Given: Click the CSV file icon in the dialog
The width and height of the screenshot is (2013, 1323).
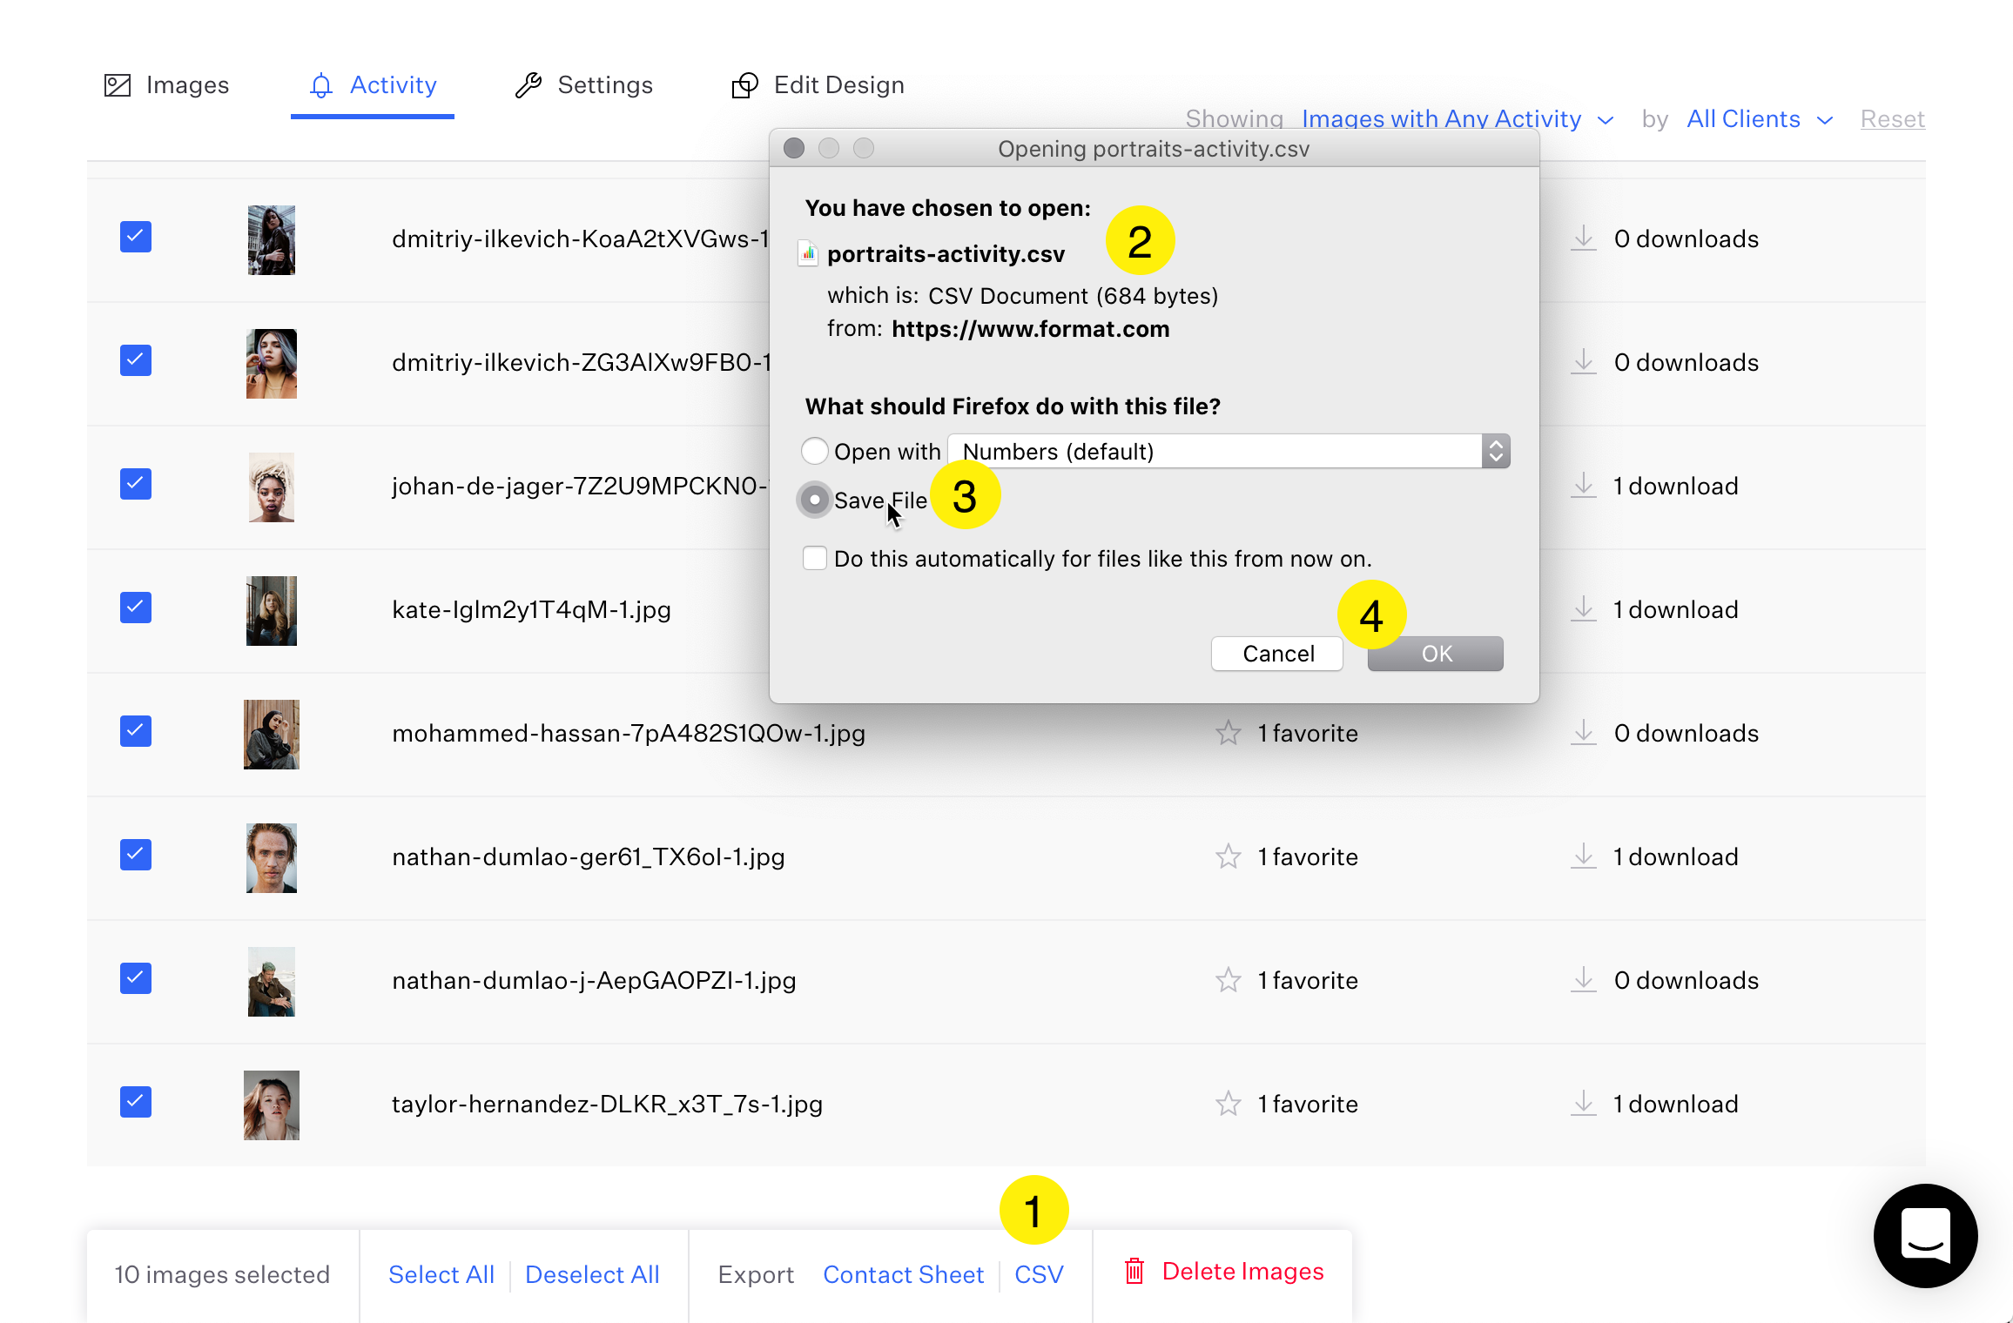Looking at the screenshot, I should click(x=808, y=253).
